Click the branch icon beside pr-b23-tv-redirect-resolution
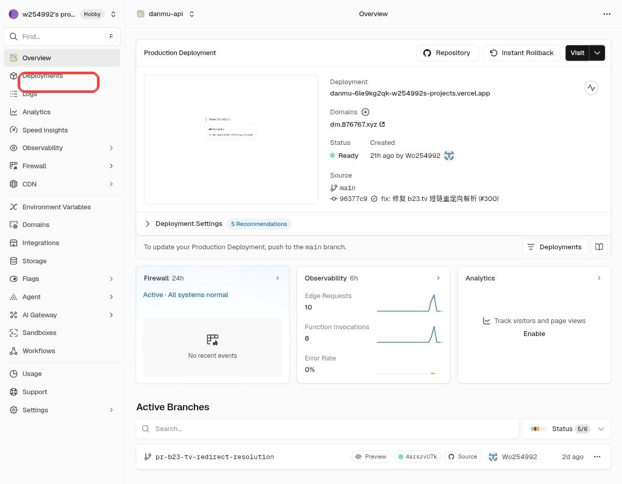The image size is (622, 484). (147, 456)
